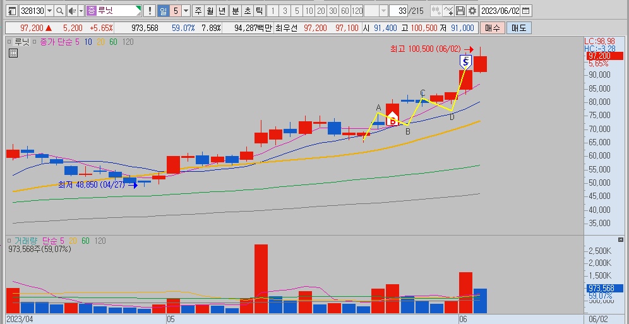
Task: Open the chart settings gear icon
Action: (x=473, y=11)
